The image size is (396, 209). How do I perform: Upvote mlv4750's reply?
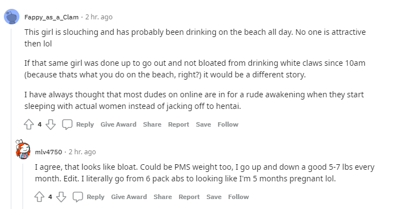click(39, 197)
